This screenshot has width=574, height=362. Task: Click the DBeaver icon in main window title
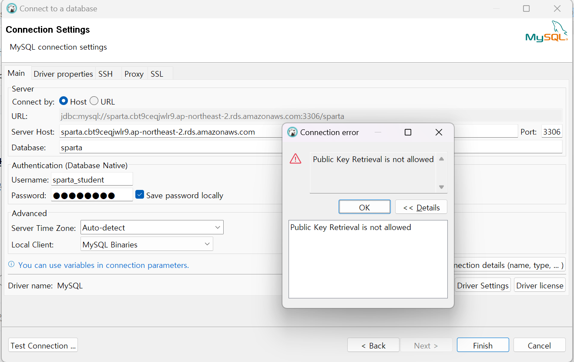pyautogui.click(x=12, y=8)
